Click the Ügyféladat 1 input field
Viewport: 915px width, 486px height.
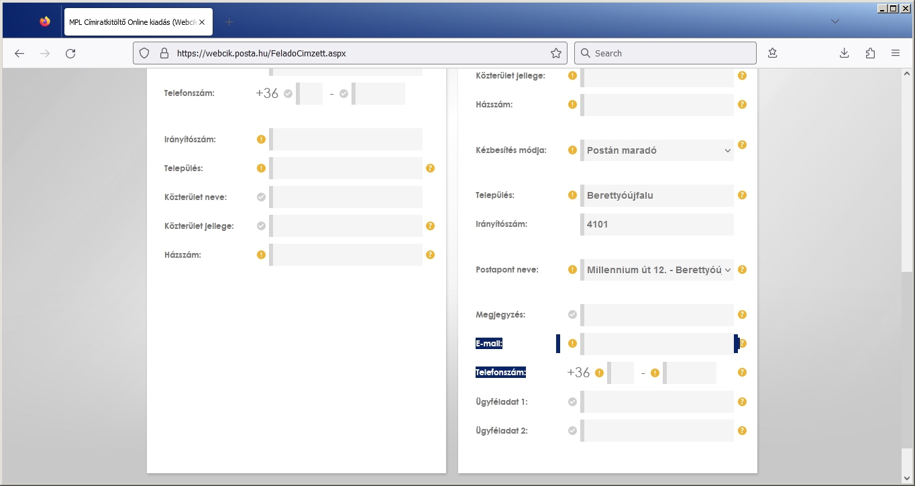tap(657, 402)
